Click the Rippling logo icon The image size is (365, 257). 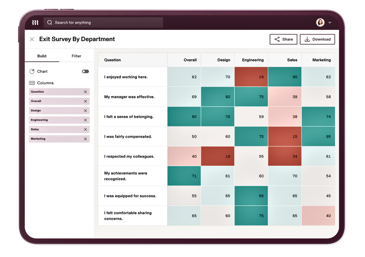(35, 22)
